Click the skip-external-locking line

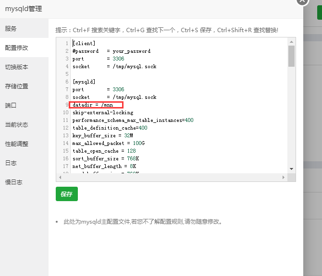[103, 113]
